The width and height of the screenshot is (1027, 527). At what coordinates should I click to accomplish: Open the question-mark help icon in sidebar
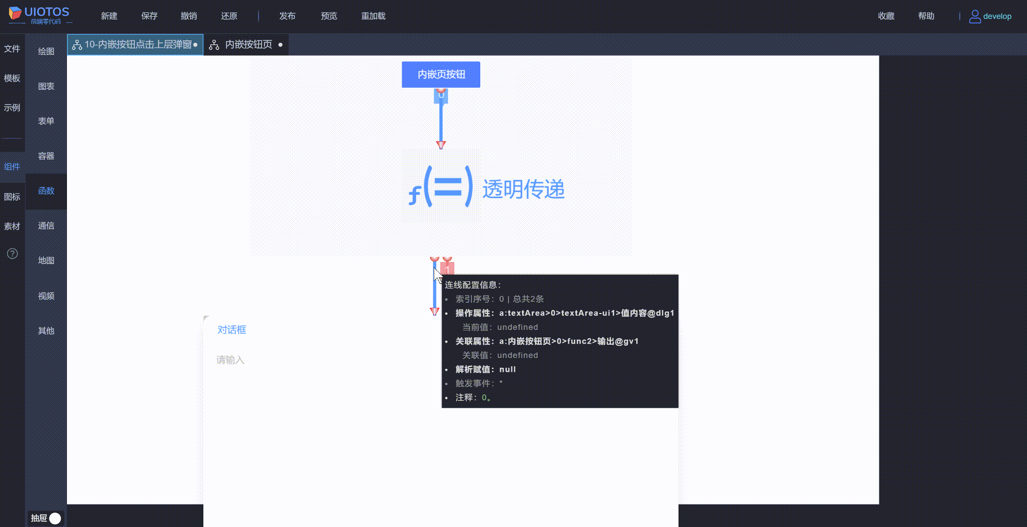[12, 253]
